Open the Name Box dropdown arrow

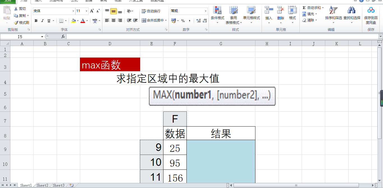pos(42,36)
